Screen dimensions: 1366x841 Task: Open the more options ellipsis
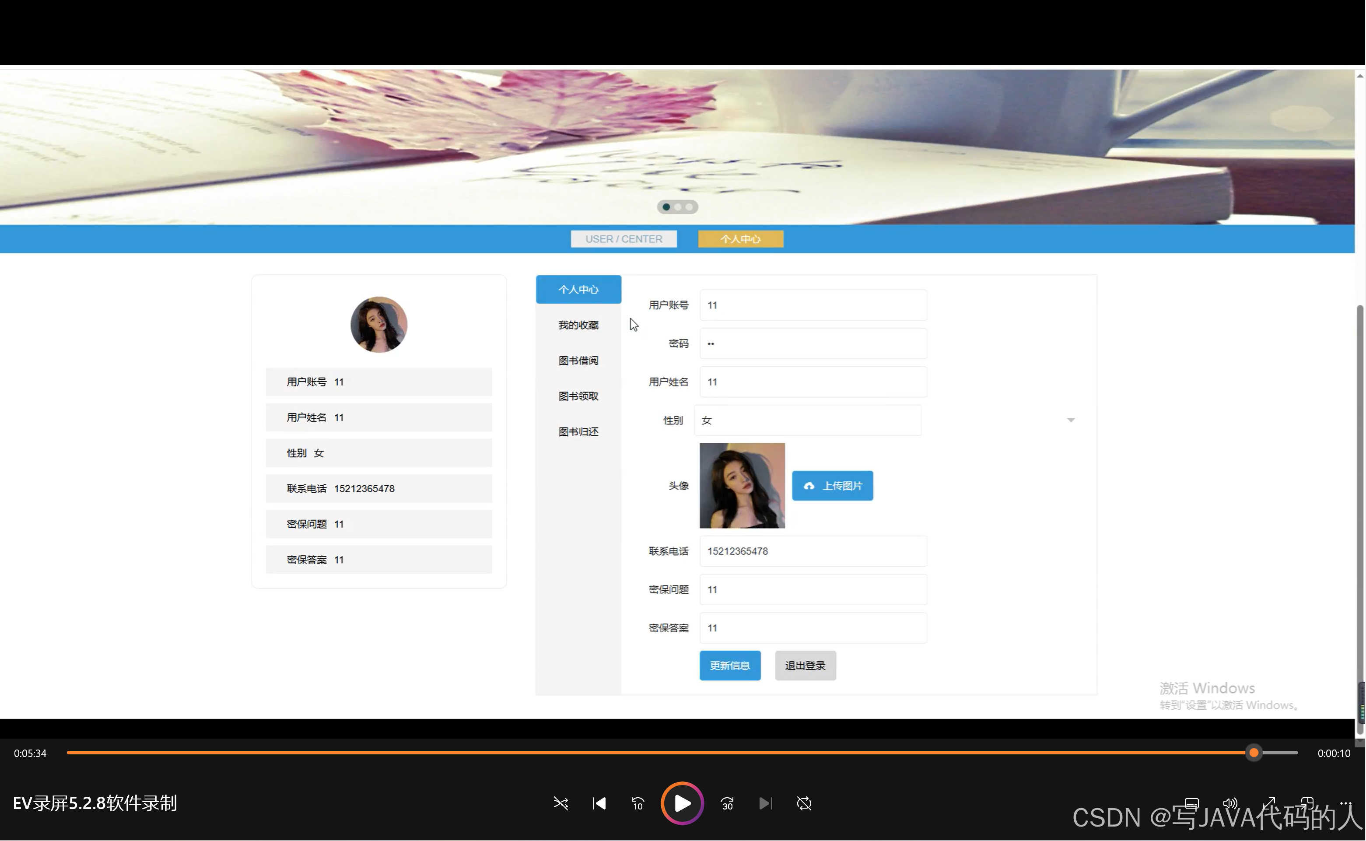pos(1345,802)
